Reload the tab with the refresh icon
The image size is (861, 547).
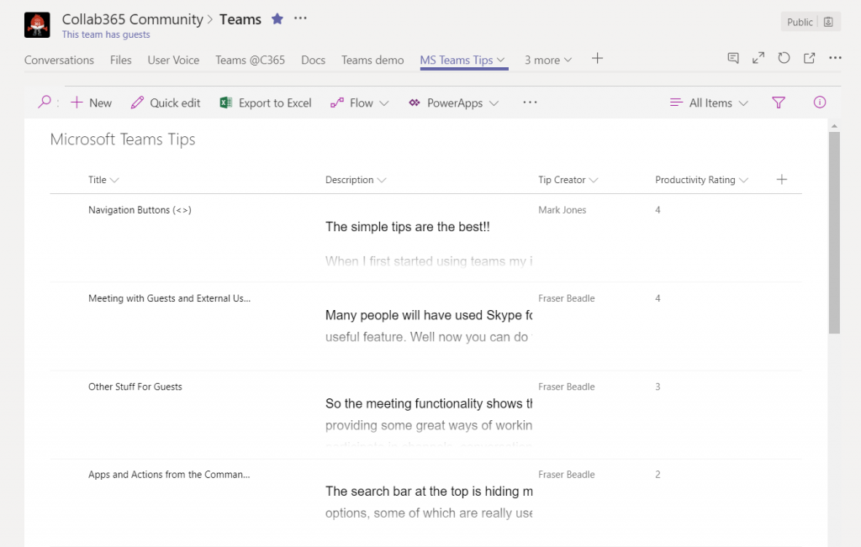click(x=784, y=58)
